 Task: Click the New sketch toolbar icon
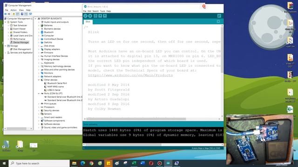point(95,16)
